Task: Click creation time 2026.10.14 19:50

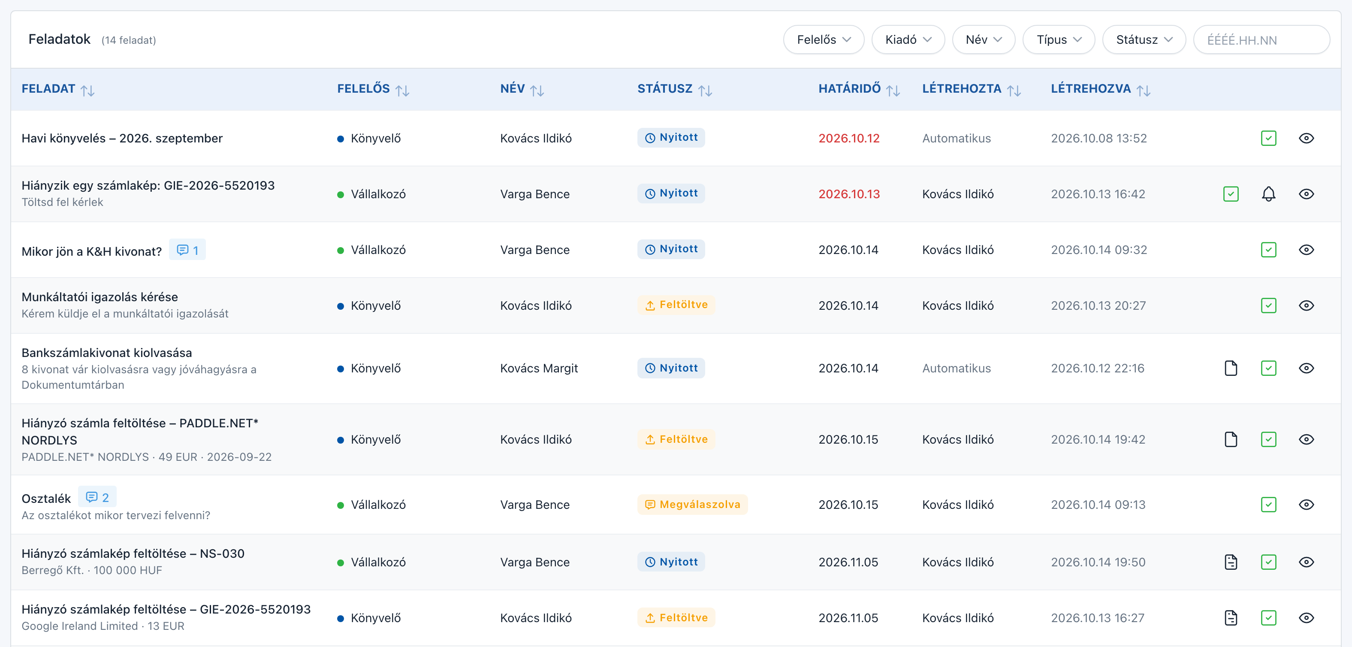Action: (1098, 562)
